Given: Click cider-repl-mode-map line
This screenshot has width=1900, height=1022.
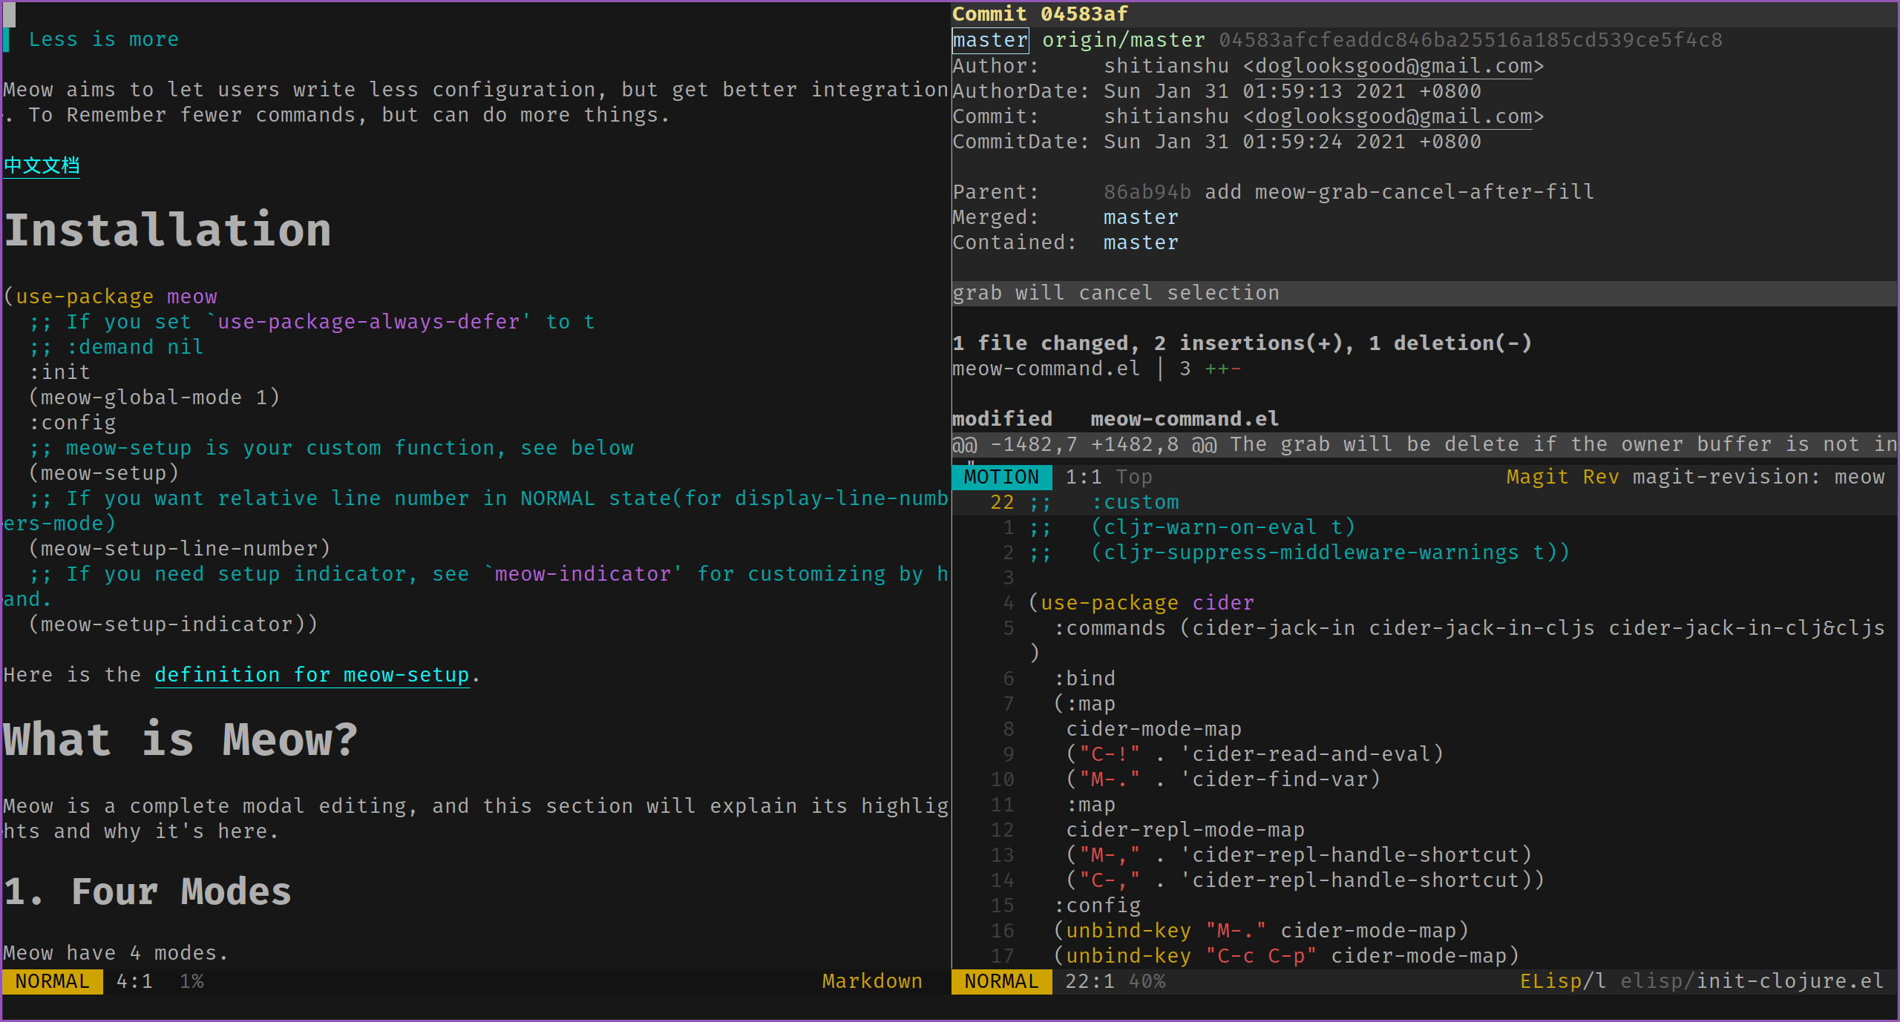Looking at the screenshot, I should (x=1185, y=830).
